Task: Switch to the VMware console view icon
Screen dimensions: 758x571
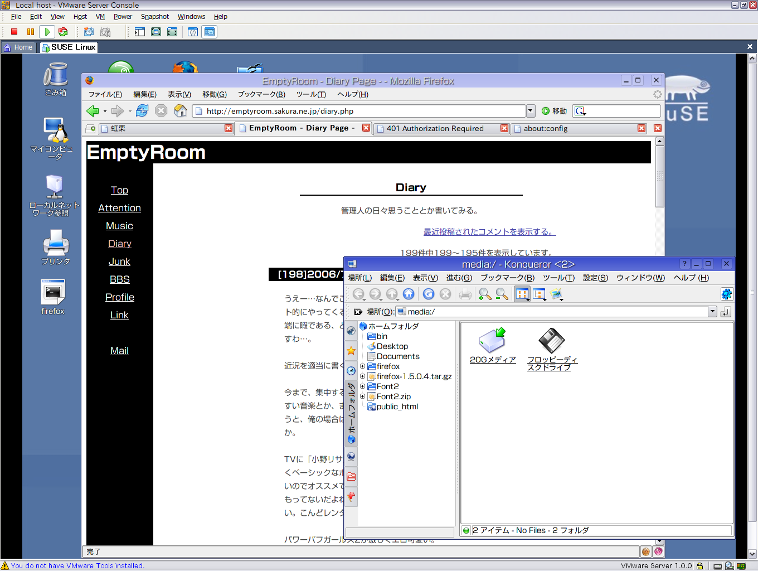Action: tap(210, 32)
